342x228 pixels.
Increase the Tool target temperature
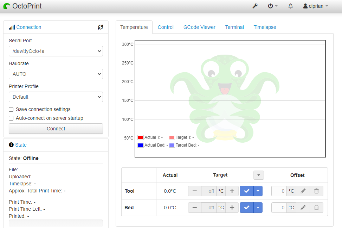pyautogui.click(x=232, y=191)
